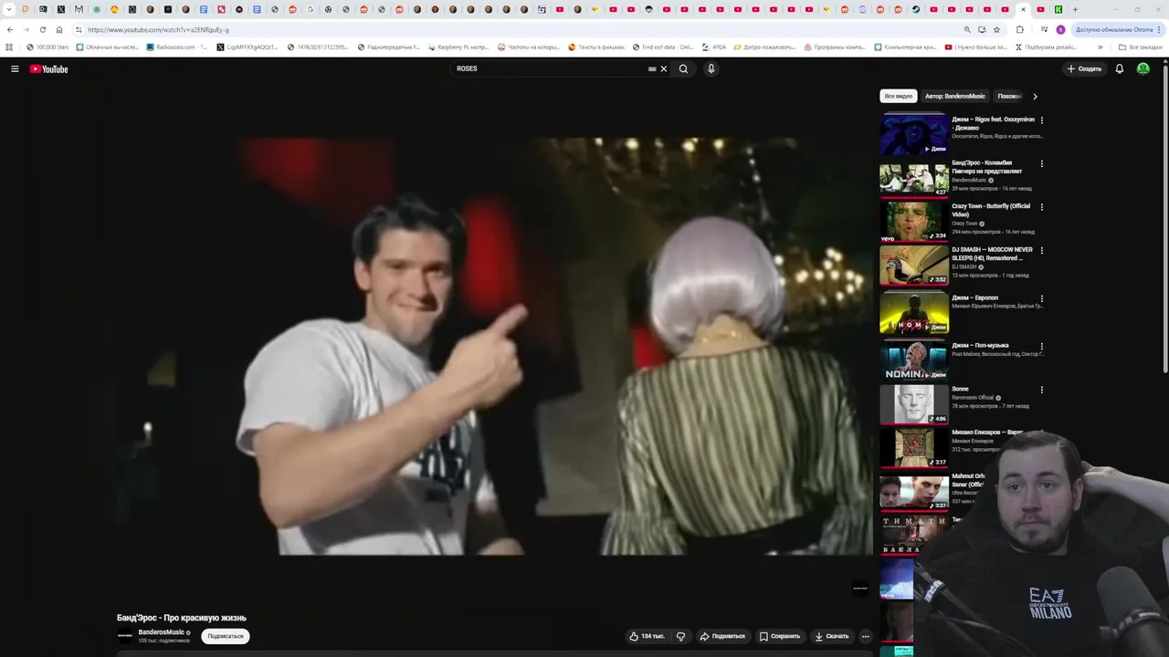Open YouTube notifications bell
Image resolution: width=1169 pixels, height=657 pixels.
point(1119,68)
